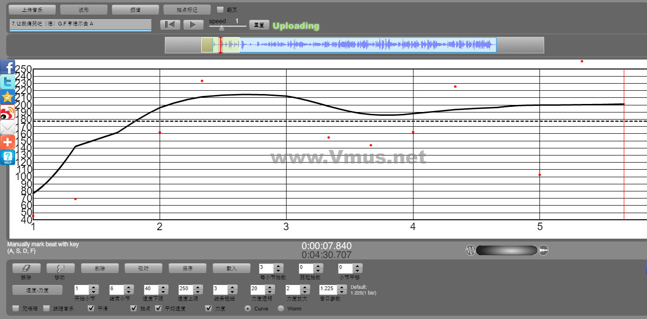Click the 上传音乐 upload music button
647x319 pixels.
click(32, 9)
